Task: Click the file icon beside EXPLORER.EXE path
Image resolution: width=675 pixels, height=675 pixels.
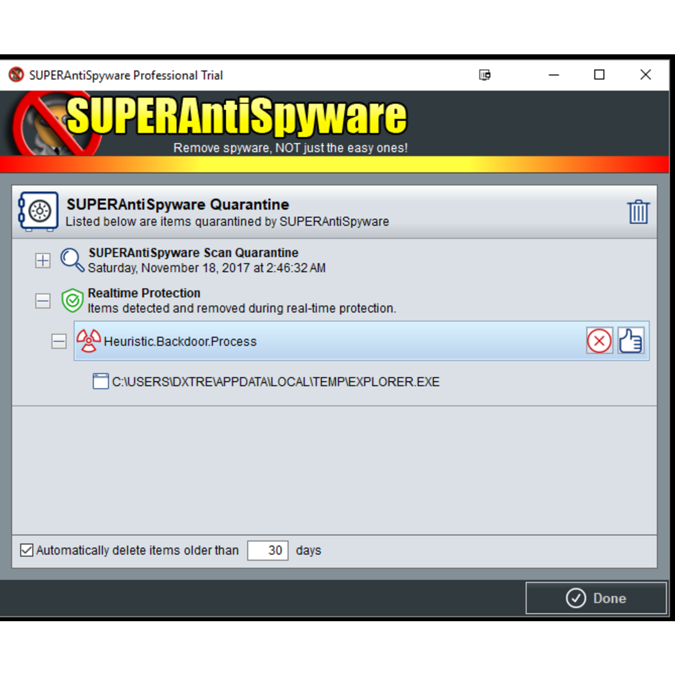Action: click(x=101, y=381)
